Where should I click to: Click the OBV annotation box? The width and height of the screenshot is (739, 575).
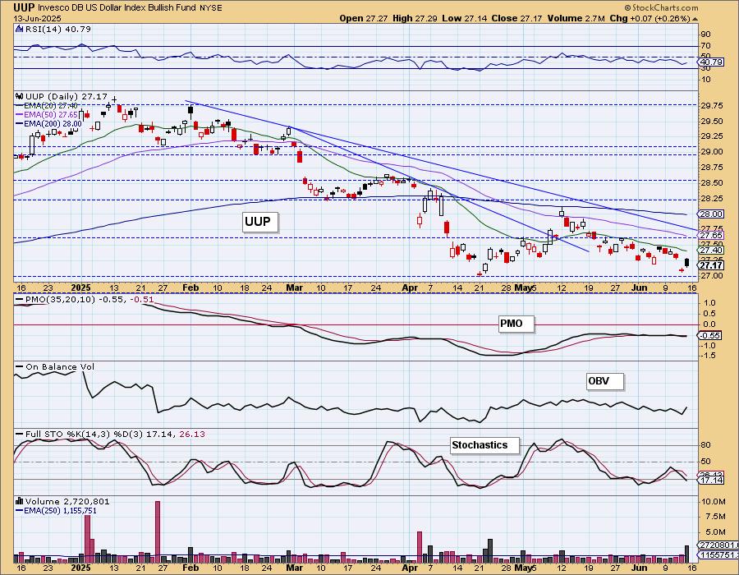(605, 381)
